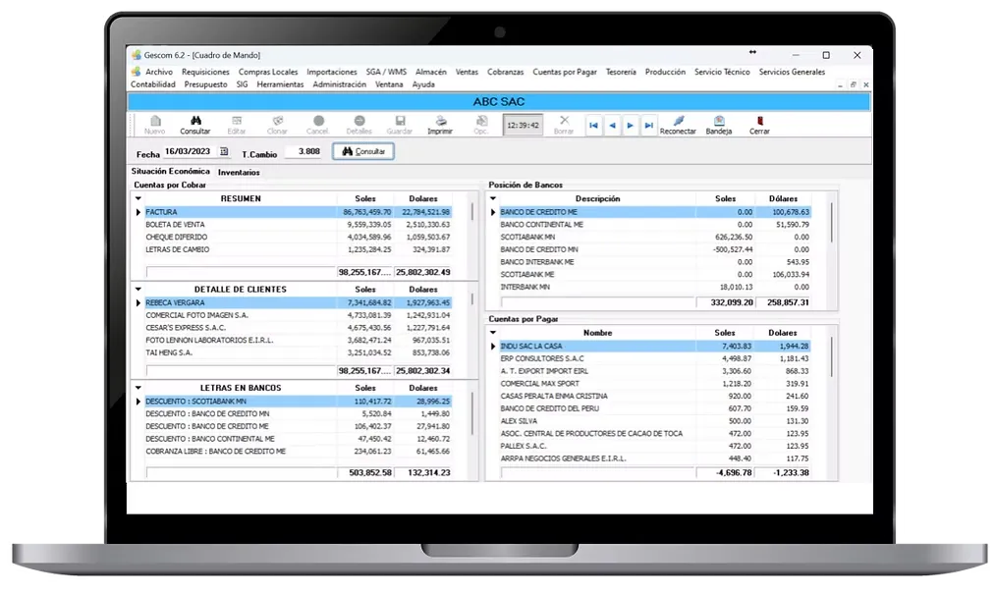Select the REBECA VERGARA client row
Image resolution: width=995 pixels, height=593 pixels.
tap(298, 303)
